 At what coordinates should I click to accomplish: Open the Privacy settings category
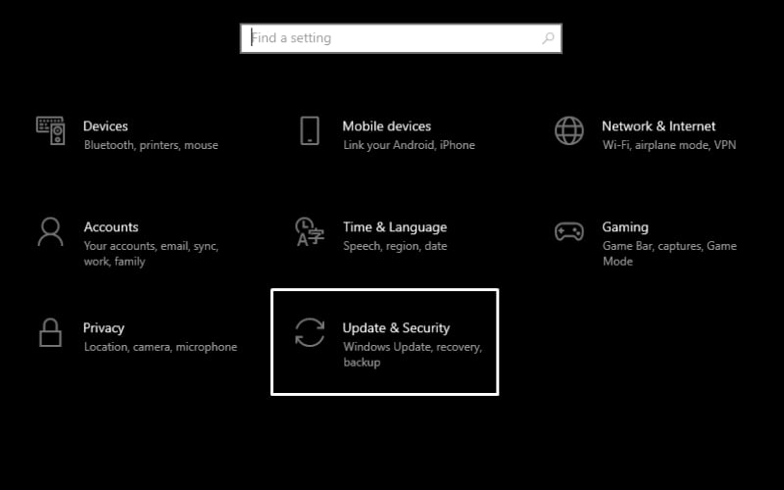tap(104, 328)
